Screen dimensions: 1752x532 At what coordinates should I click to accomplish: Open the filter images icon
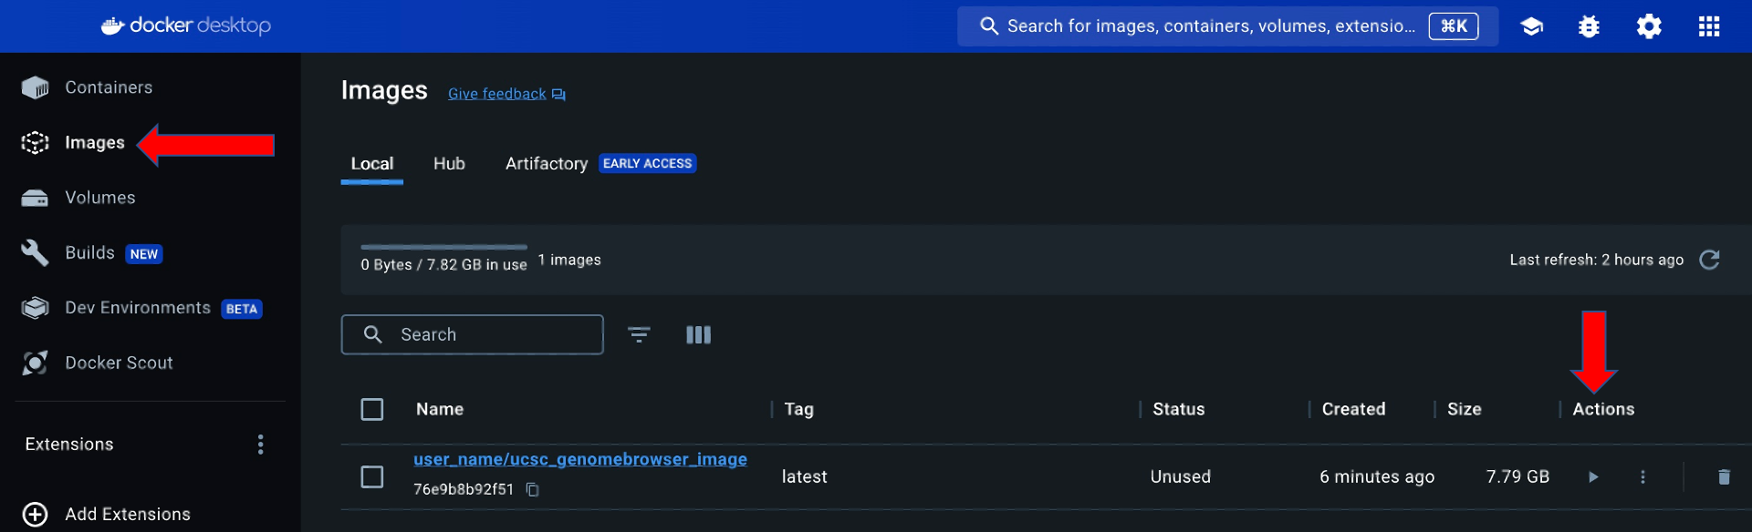coord(639,334)
